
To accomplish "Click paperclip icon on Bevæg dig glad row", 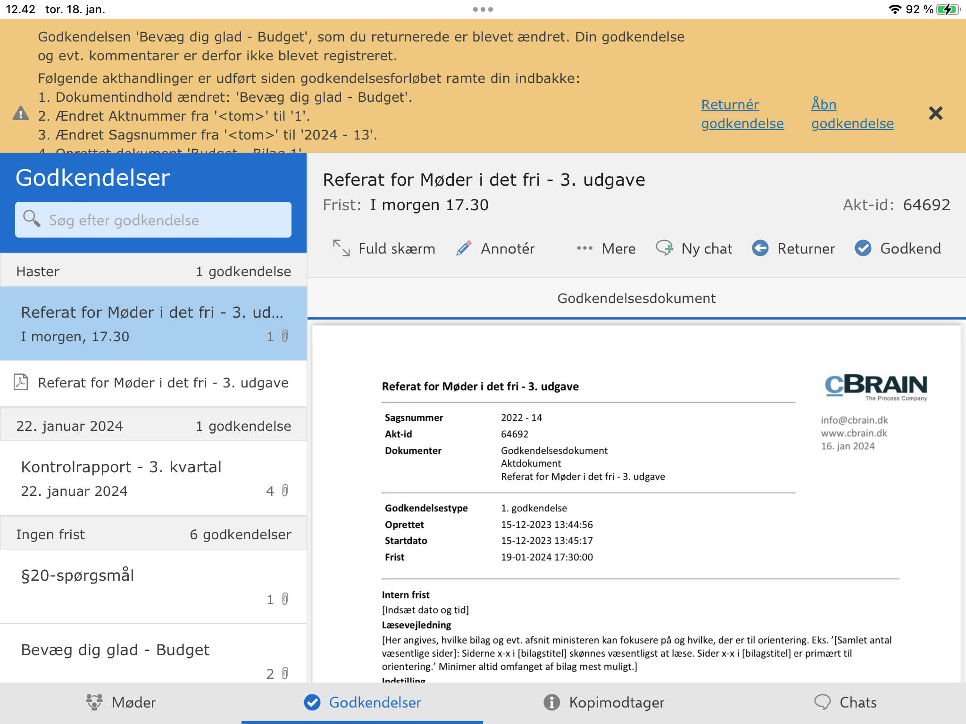I will coord(285,674).
